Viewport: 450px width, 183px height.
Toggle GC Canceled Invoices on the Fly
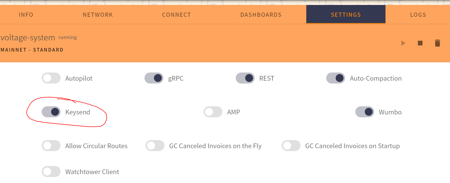click(155, 146)
